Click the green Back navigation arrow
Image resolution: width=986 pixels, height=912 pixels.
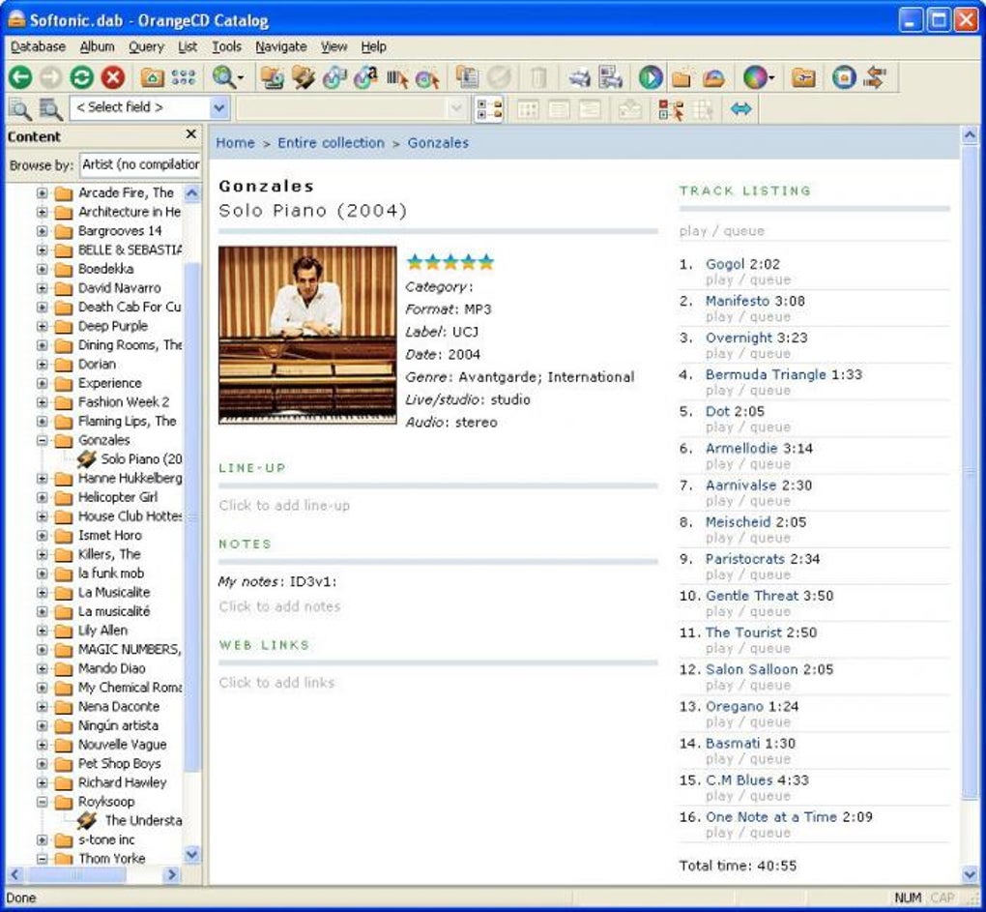point(20,77)
